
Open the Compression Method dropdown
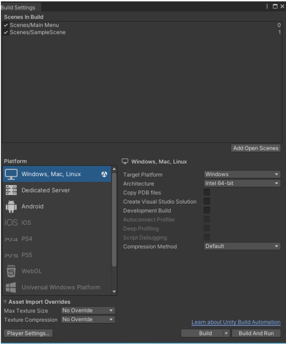242,246
